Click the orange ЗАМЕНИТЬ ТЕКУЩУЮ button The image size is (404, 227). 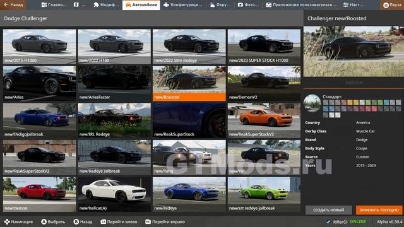tap(379, 210)
